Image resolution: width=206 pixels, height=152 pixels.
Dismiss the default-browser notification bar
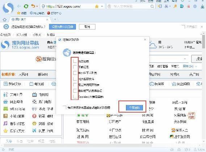202,27
